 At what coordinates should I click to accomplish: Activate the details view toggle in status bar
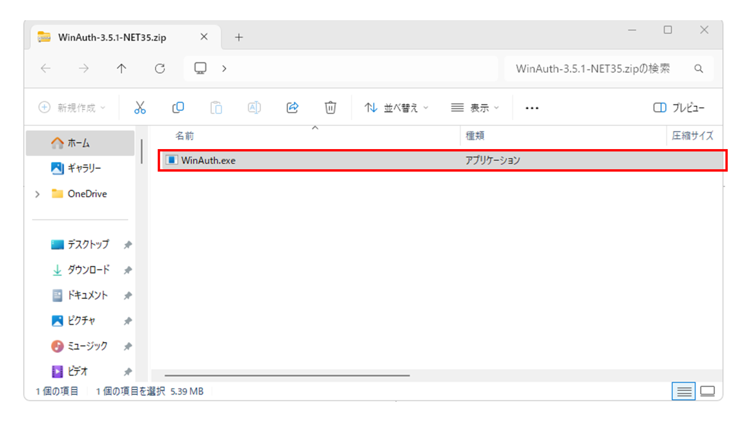[x=683, y=391]
